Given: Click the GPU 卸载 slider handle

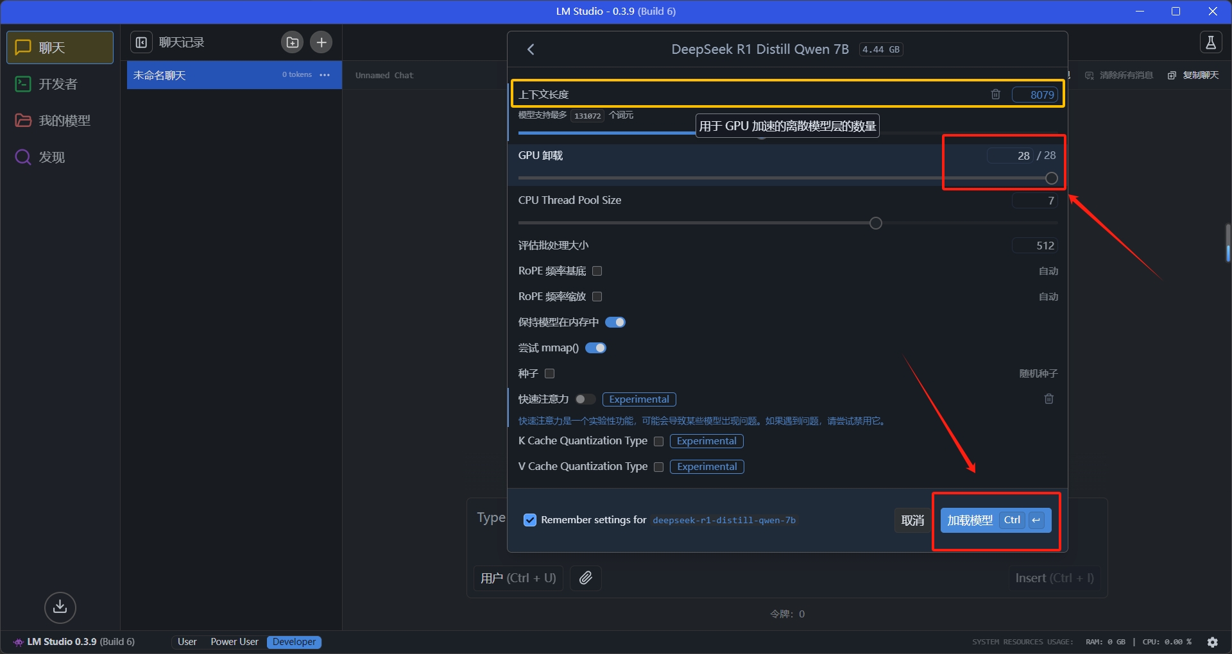Looking at the screenshot, I should pos(1051,178).
